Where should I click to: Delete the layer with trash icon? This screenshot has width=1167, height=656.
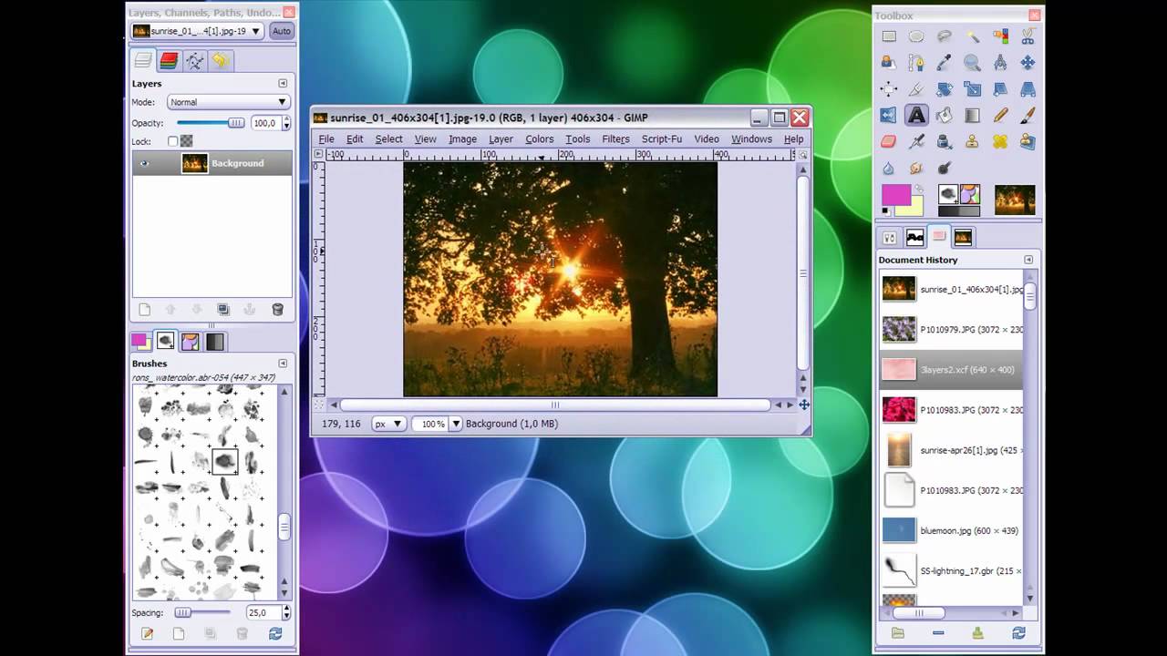(x=278, y=310)
